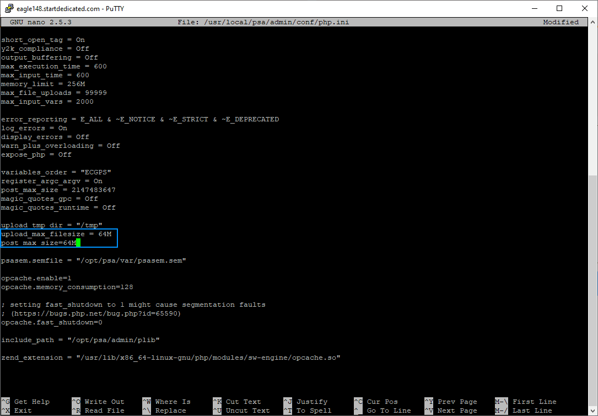
Task: Click the 'register_argc_argv = On' line
Action: click(52, 181)
